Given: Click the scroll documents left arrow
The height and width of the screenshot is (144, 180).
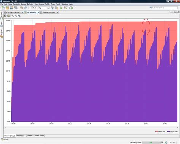Looking at the screenshot, I should [x=171, y=12].
